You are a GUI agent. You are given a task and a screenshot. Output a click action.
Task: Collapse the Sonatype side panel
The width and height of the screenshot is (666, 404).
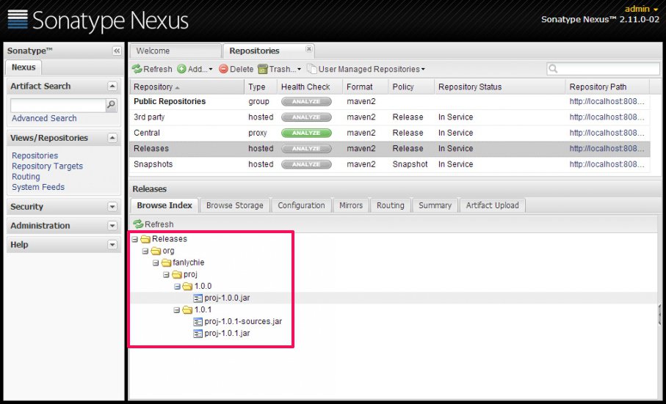pos(116,51)
